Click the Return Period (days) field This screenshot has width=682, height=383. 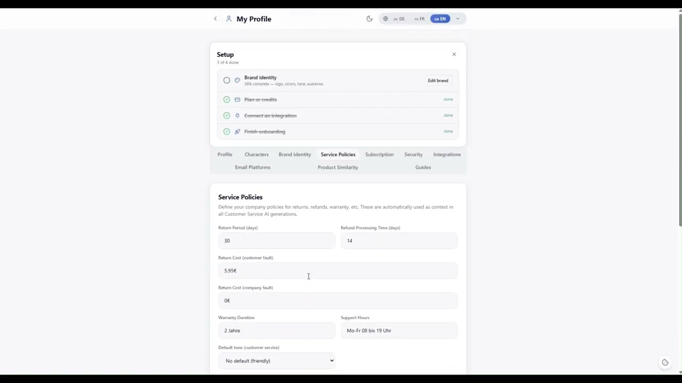pyautogui.click(x=277, y=240)
